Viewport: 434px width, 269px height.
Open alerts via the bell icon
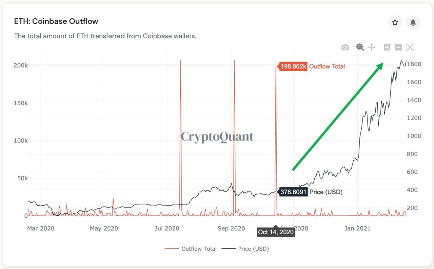[x=413, y=22]
